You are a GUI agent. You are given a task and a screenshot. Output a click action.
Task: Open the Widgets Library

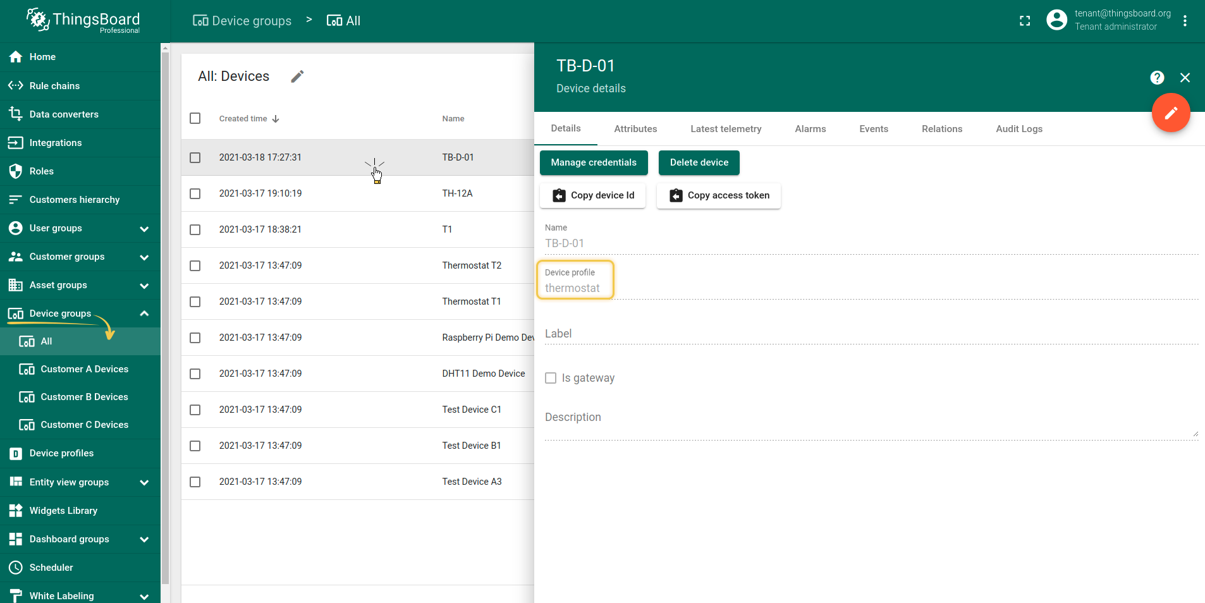pos(63,511)
